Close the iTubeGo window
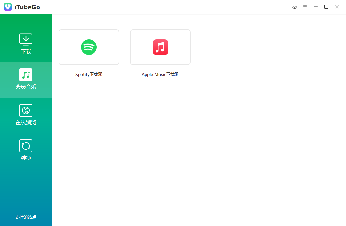346x226 pixels. click(x=337, y=7)
